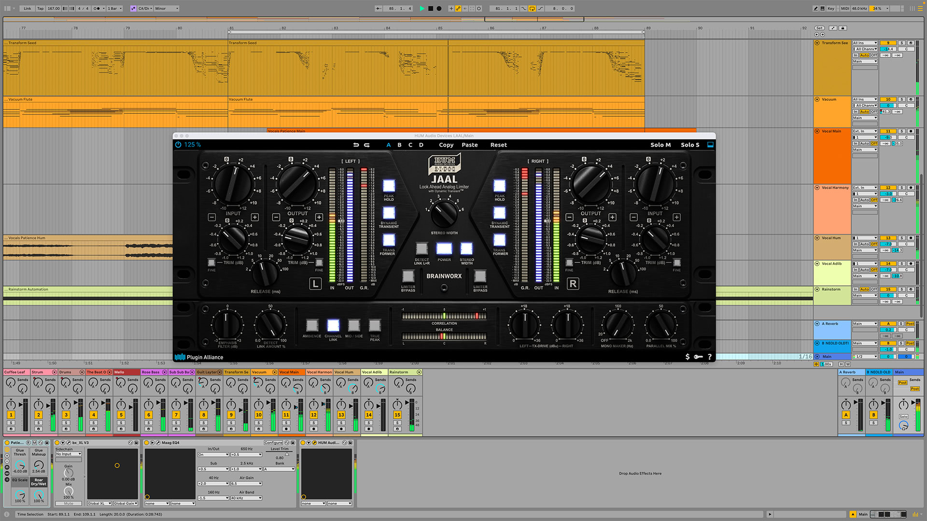
Task: Click the plugin help question mark icon
Action: pos(710,357)
